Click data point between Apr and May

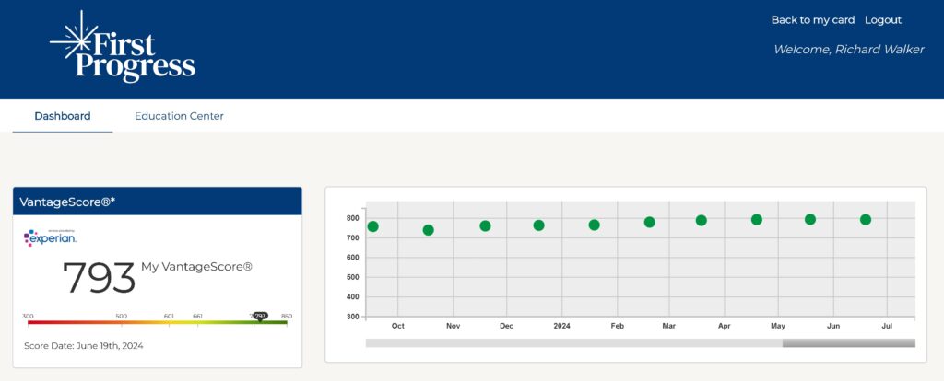tap(757, 219)
